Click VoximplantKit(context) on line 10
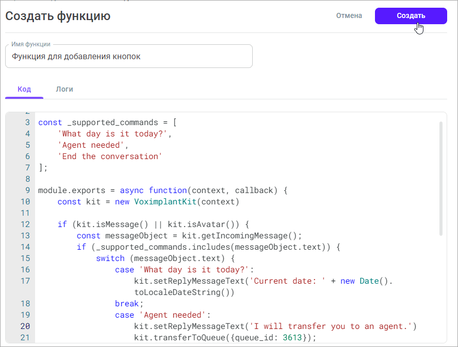This screenshot has width=458, height=347. click(x=187, y=202)
